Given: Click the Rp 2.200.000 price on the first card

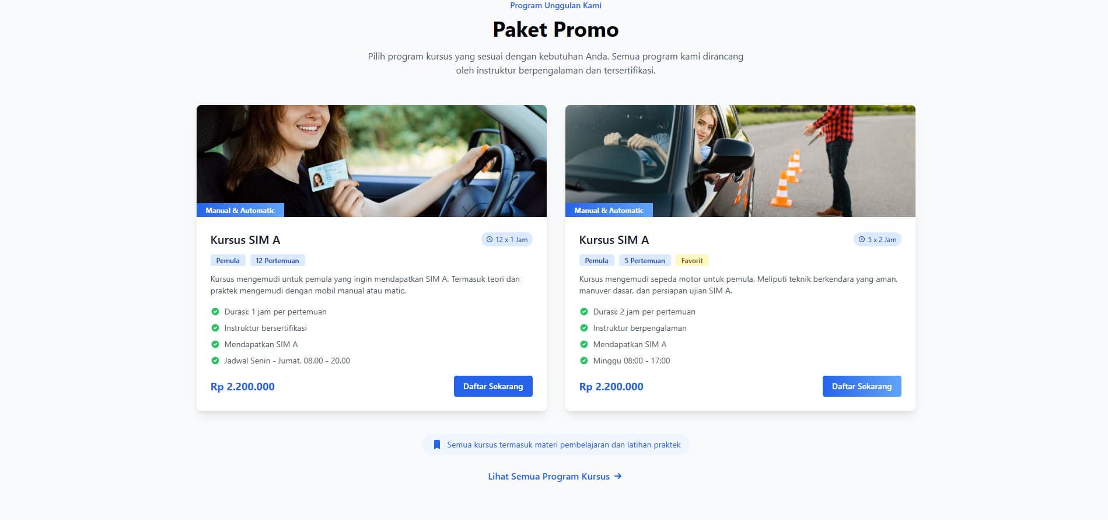Looking at the screenshot, I should coord(243,386).
